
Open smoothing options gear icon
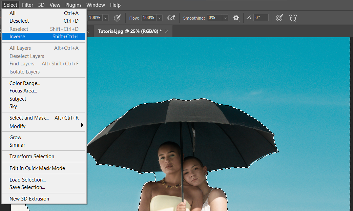point(236,18)
